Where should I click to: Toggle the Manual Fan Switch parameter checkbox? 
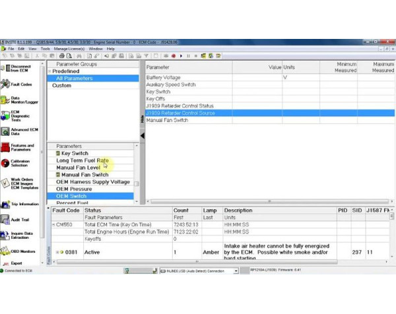click(58, 175)
